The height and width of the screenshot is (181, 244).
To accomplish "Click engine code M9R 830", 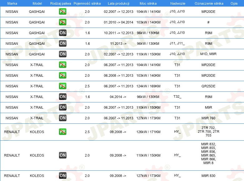I will 208,176.
